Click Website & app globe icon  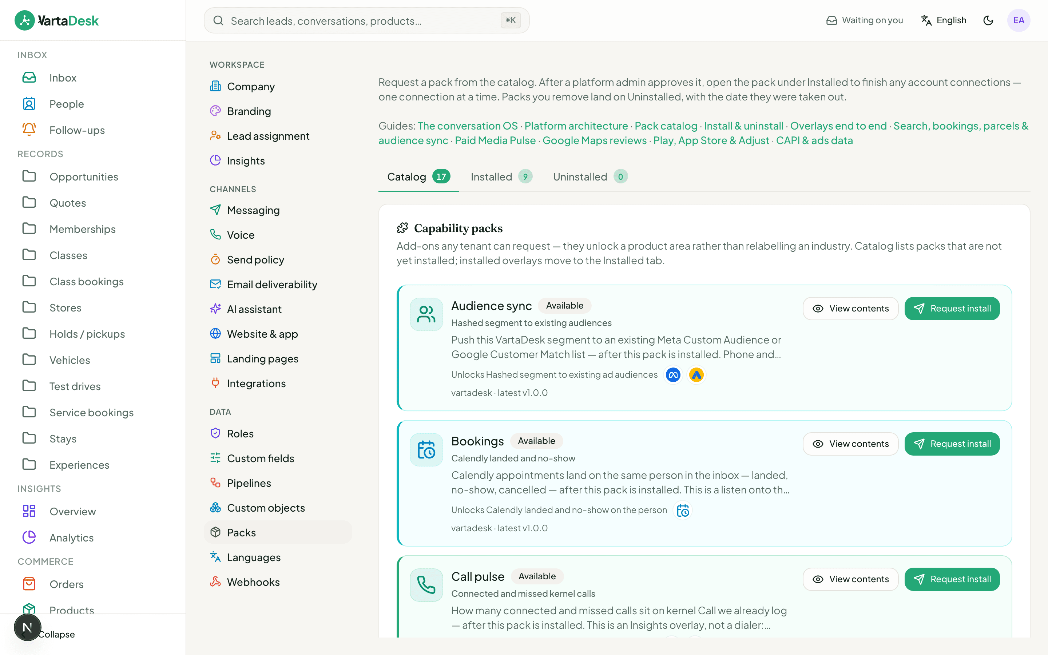[x=215, y=334]
